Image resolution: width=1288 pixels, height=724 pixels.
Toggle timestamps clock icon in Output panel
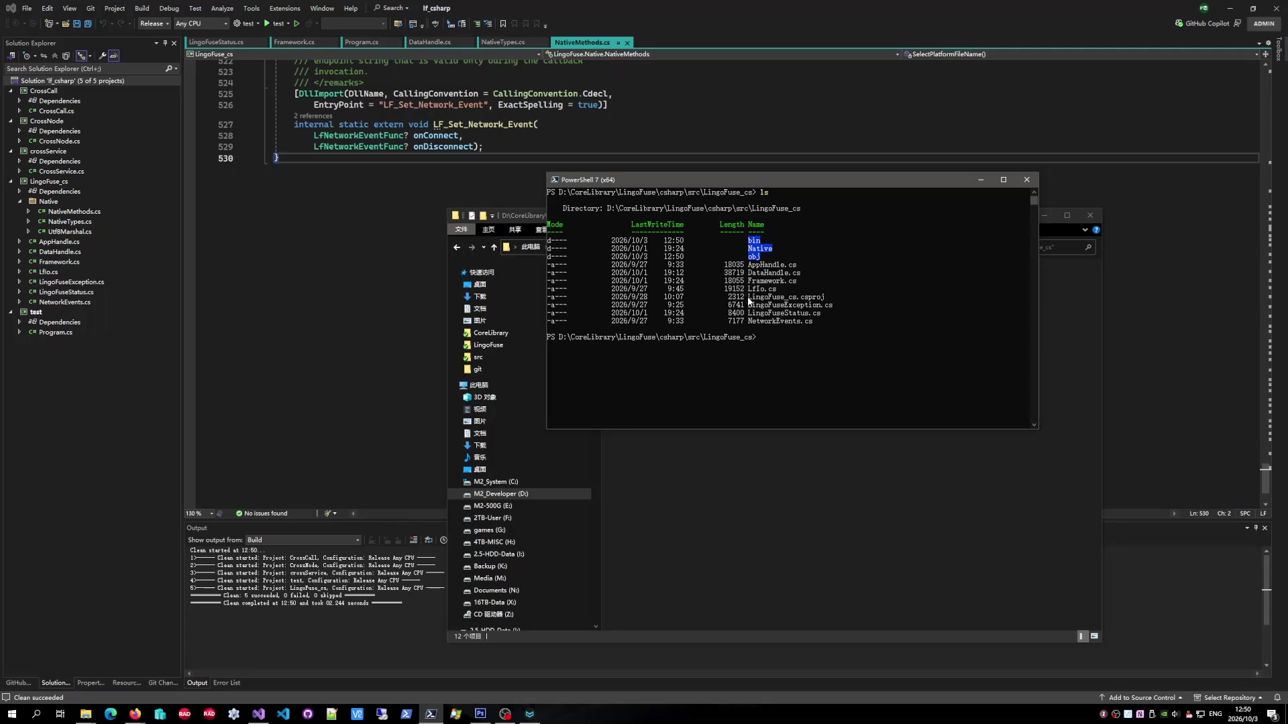(443, 540)
